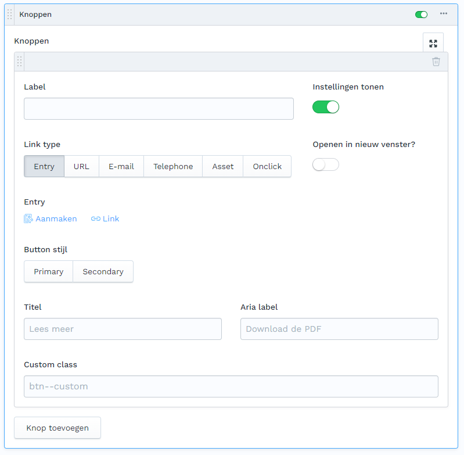Screen dimensions: 464x455
Task: Delete the button row with trash icon
Action: (x=436, y=62)
